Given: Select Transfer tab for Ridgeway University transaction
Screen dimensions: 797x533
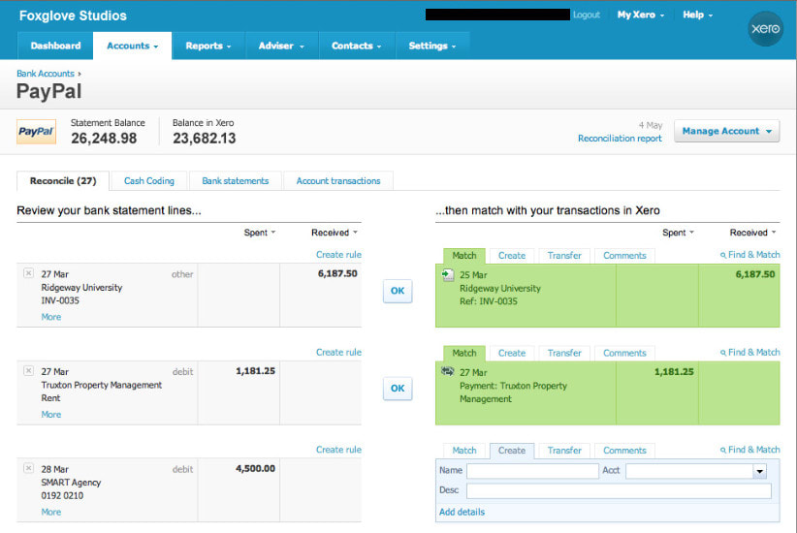Looking at the screenshot, I should 564,256.
